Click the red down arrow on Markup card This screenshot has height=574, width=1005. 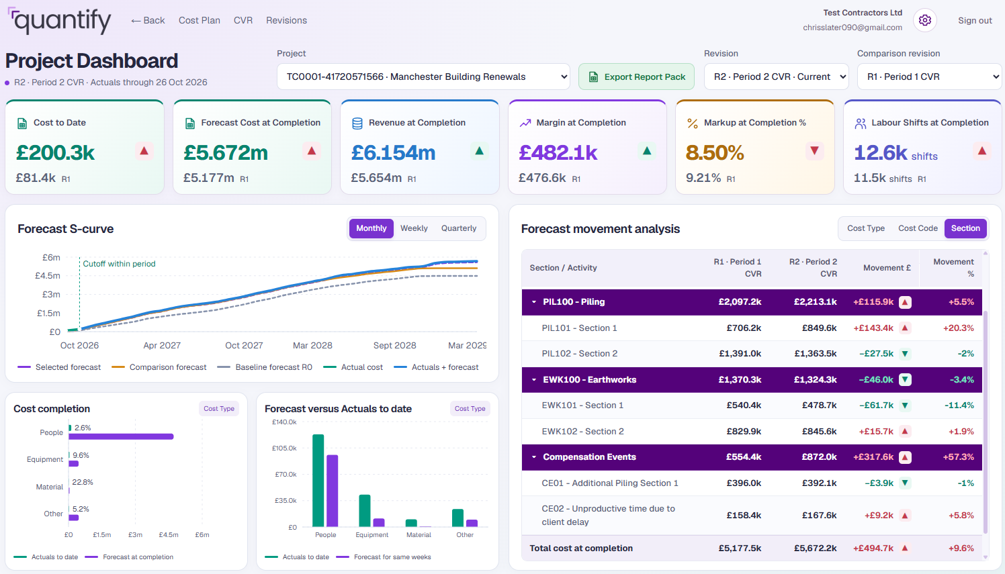pyautogui.click(x=814, y=151)
